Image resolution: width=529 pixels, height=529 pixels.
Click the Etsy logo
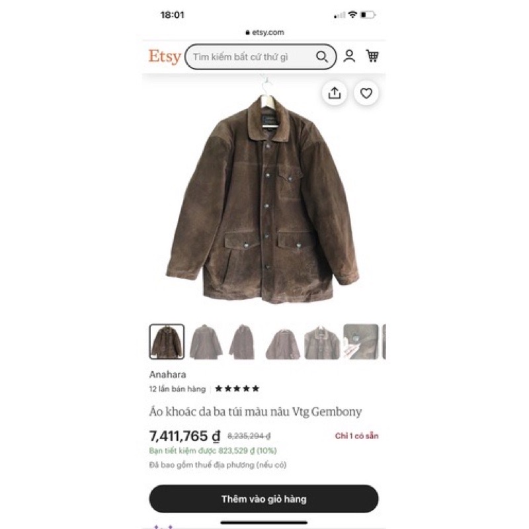point(165,57)
